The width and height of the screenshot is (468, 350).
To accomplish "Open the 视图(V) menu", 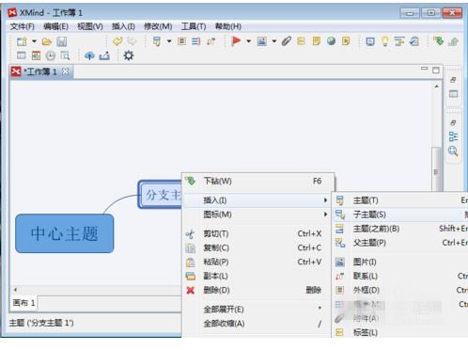I will pyautogui.click(x=90, y=26).
